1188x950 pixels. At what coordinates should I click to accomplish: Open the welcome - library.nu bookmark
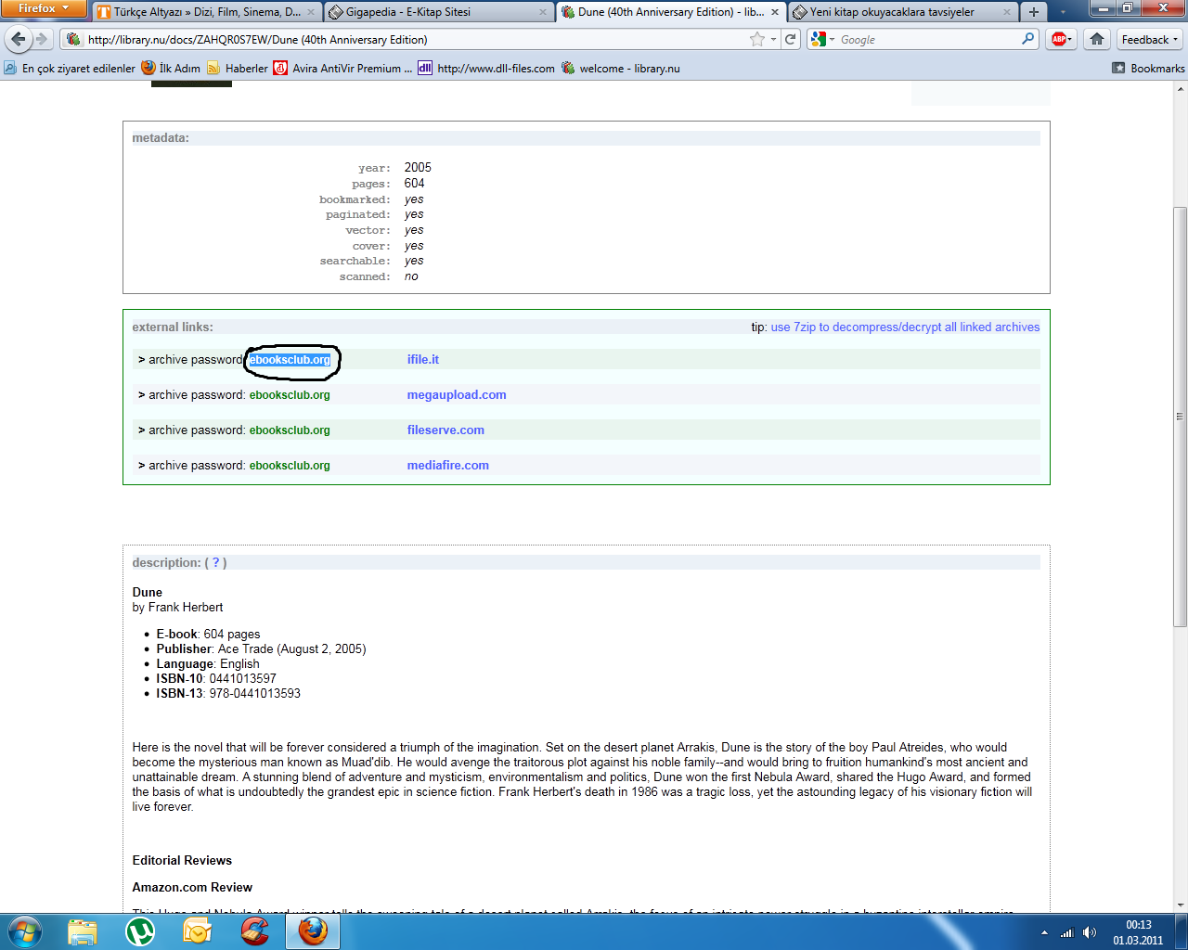(x=620, y=68)
